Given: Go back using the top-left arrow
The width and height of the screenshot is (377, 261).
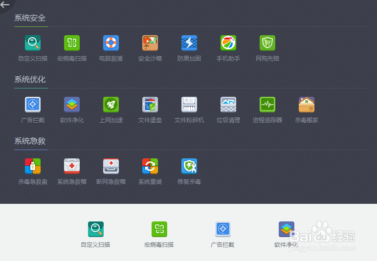Looking at the screenshot, I should pos(4,4).
